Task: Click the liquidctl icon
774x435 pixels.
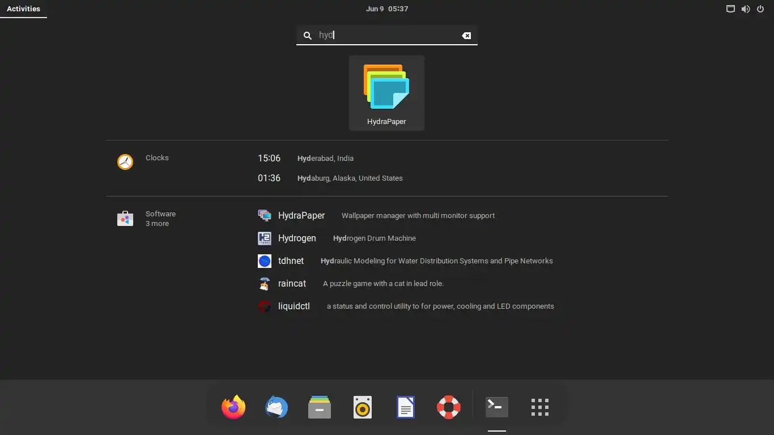Action: (265, 306)
